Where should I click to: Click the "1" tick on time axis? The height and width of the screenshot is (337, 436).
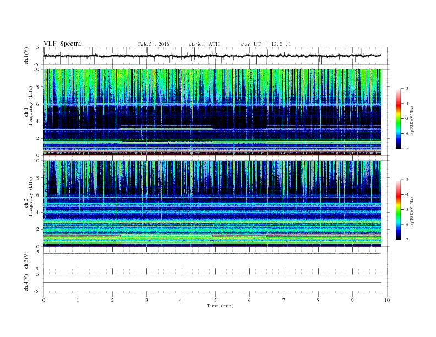pos(78,300)
